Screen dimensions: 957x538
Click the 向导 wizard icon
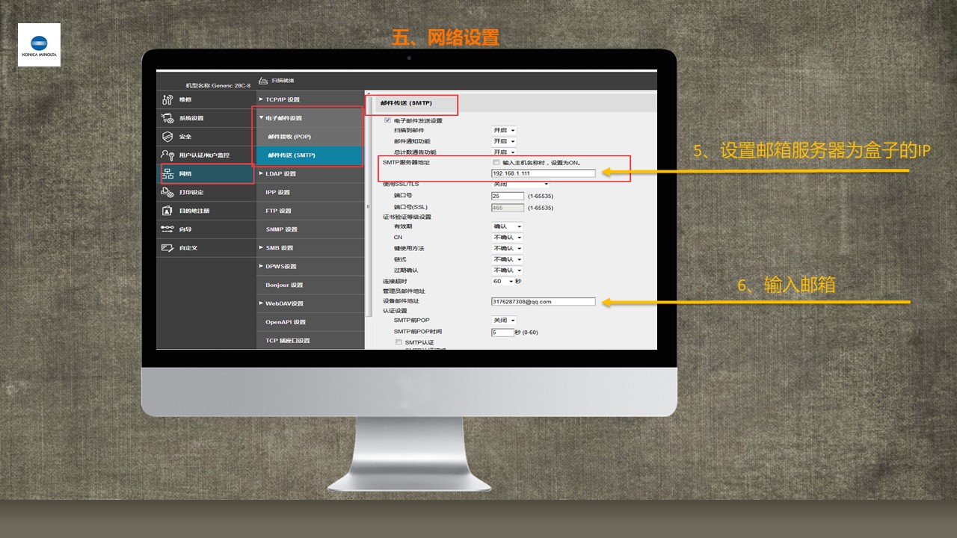point(167,229)
